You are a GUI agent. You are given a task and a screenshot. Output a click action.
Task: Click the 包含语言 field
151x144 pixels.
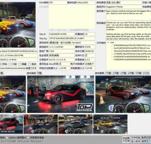[x=62, y=55]
